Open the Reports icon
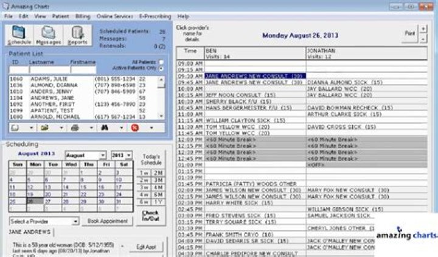This screenshot has height=257, width=438. (77, 36)
